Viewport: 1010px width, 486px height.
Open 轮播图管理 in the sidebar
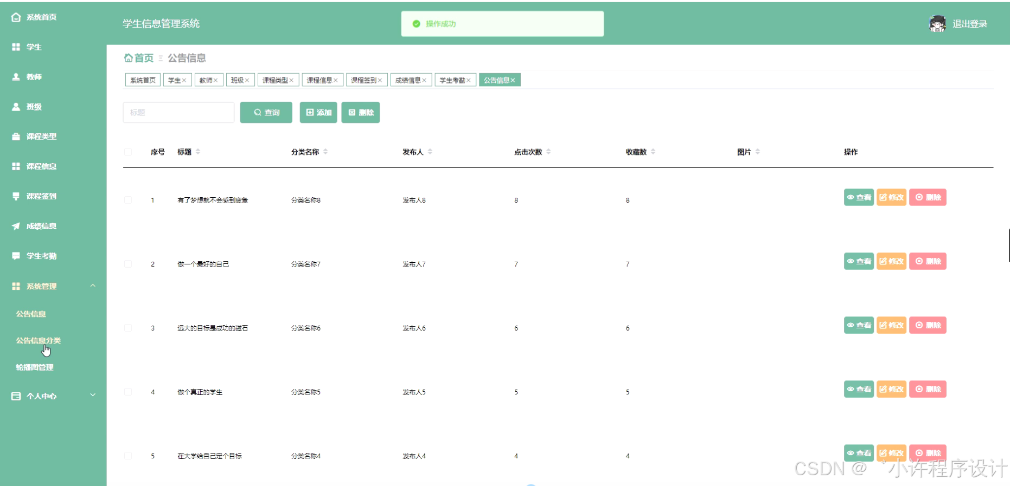pyautogui.click(x=35, y=367)
